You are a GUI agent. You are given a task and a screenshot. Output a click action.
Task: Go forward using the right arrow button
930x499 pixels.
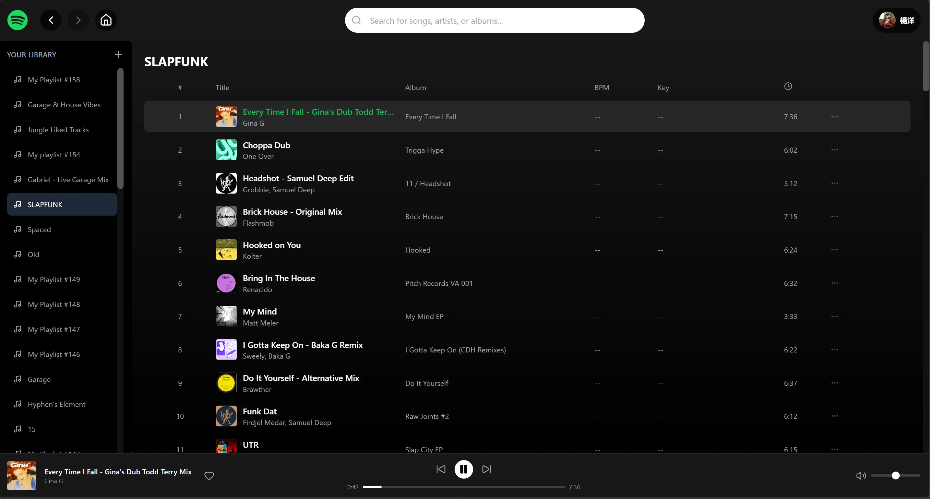(78, 20)
